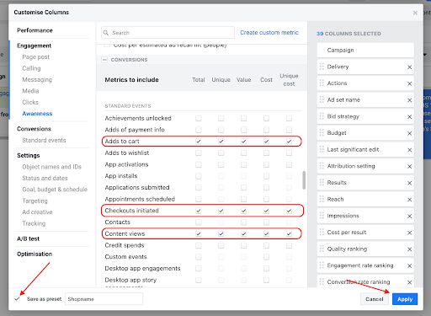Select Tracking in sidebar
Screen dimensions: 431x316
(x=34, y=223)
